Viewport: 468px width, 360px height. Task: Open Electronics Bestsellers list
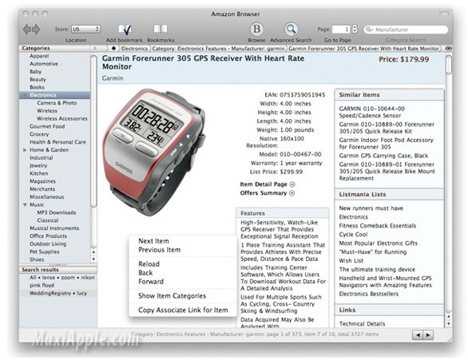pos(369,294)
